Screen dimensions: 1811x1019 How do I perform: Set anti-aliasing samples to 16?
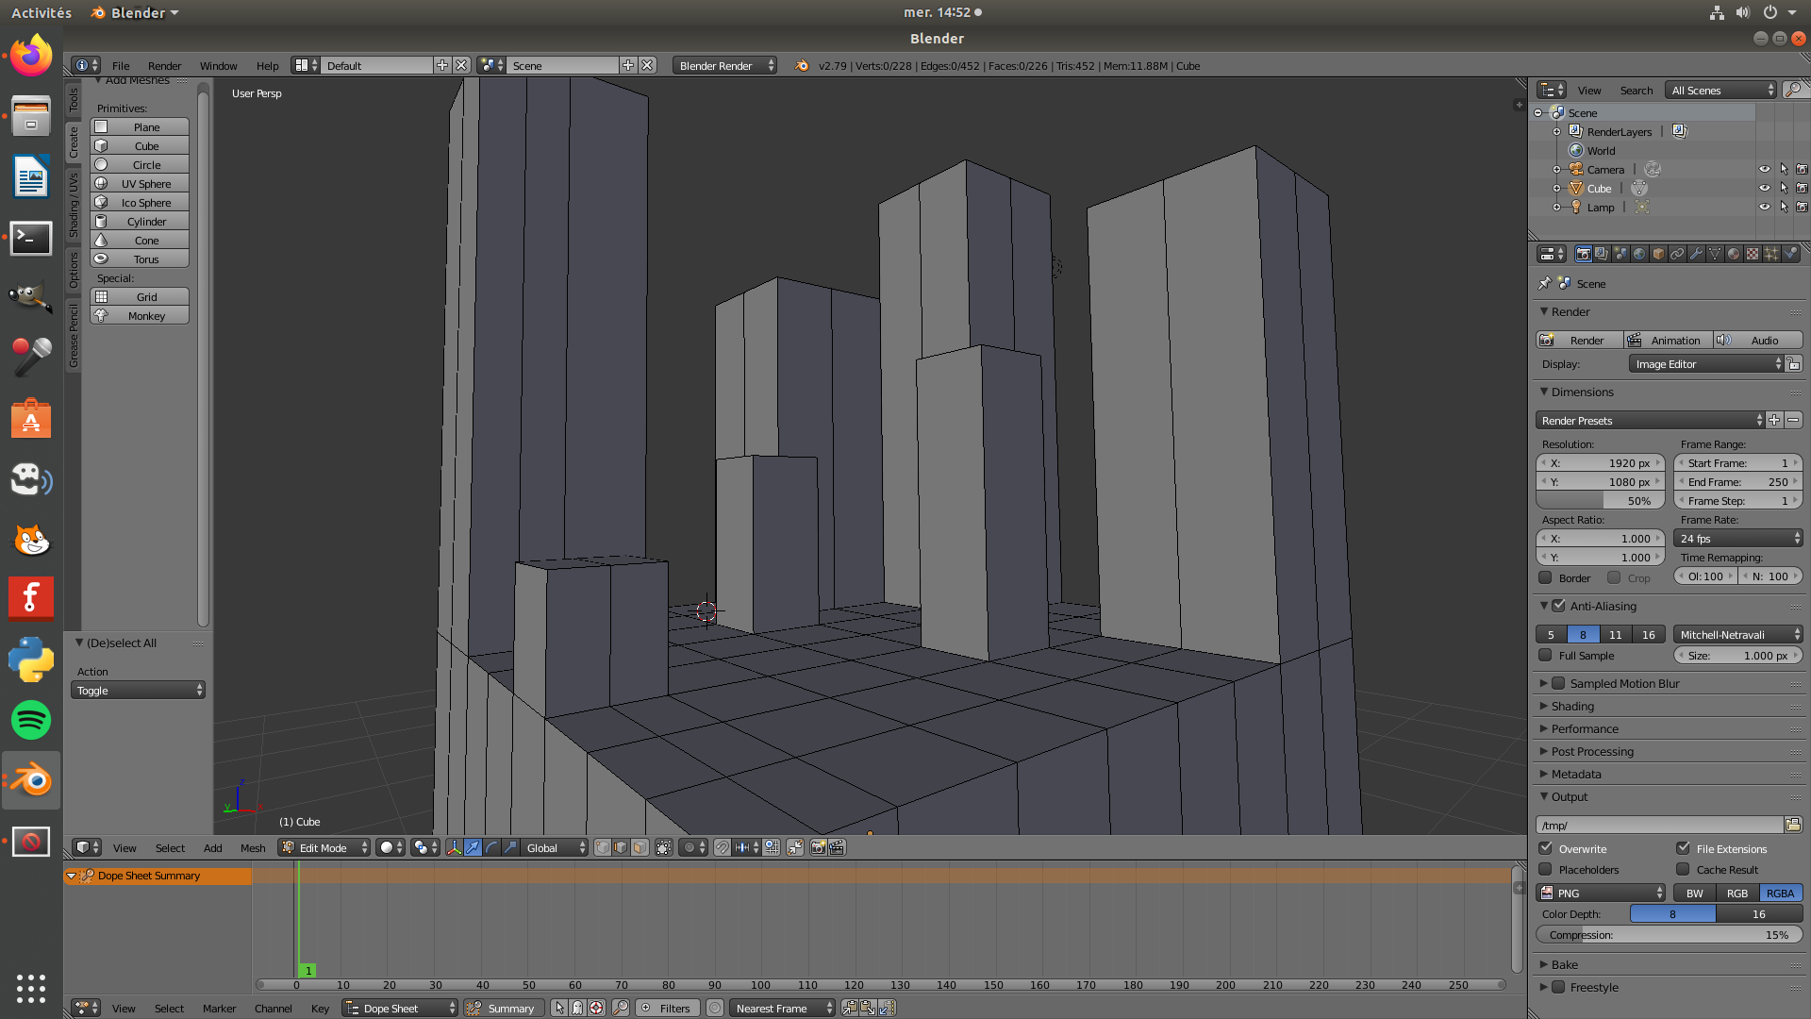[x=1649, y=634]
